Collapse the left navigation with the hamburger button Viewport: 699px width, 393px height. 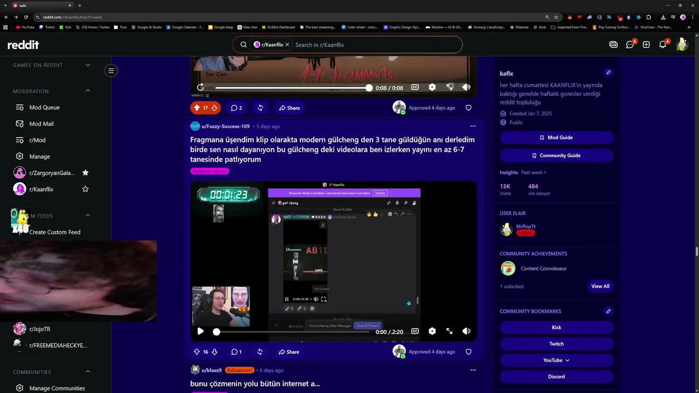click(x=111, y=70)
